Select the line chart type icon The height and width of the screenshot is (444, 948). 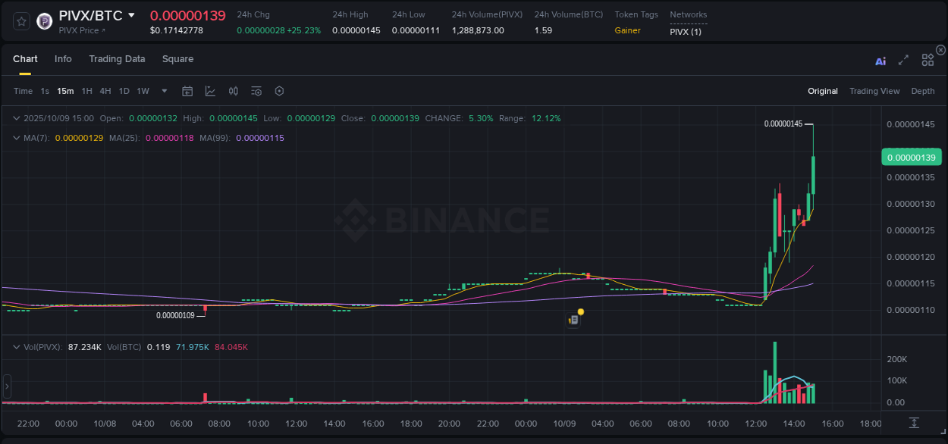point(210,91)
